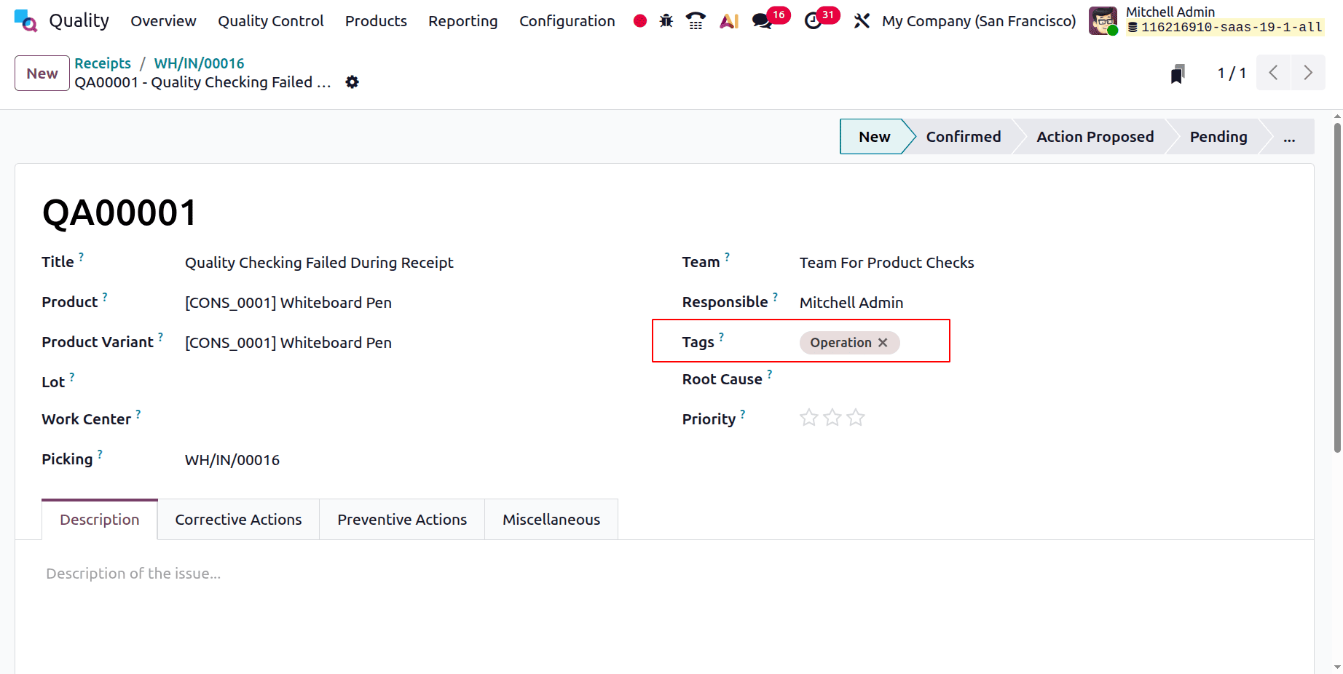Open company switcher My Company (San Francisco)
The height and width of the screenshot is (674, 1343).
pos(979,21)
